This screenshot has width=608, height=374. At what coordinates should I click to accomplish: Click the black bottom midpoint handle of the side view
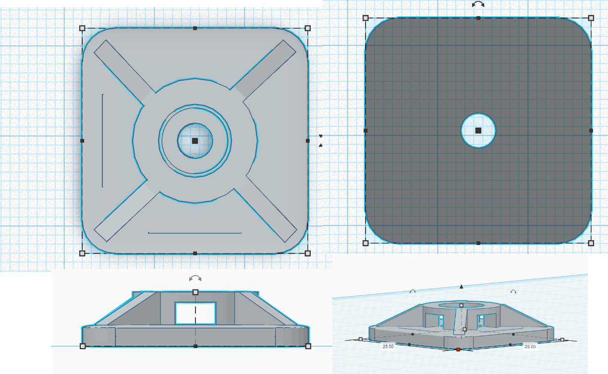tap(195, 346)
